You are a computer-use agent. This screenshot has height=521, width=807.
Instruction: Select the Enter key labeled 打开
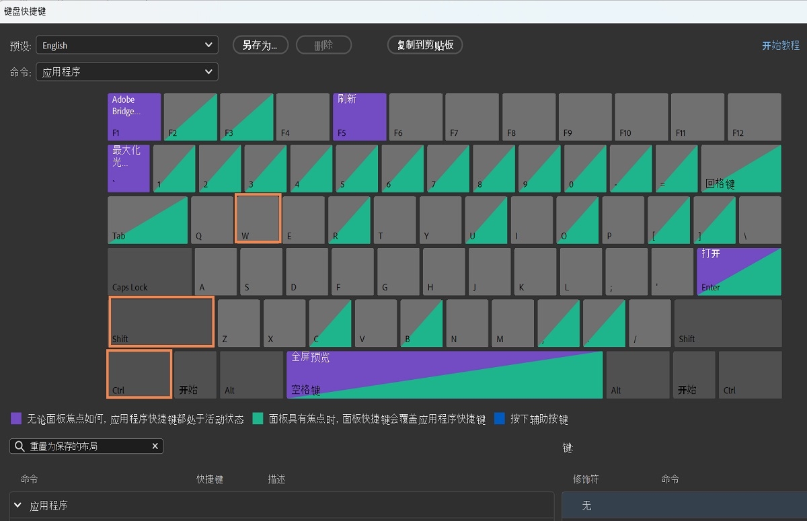738,271
